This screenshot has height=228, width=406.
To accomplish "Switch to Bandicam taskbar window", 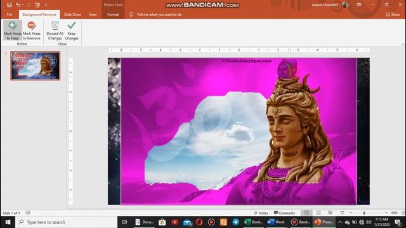I will point(300,222).
